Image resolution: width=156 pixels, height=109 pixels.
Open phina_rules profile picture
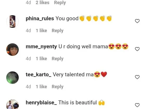pyautogui.click(x=12, y=22)
